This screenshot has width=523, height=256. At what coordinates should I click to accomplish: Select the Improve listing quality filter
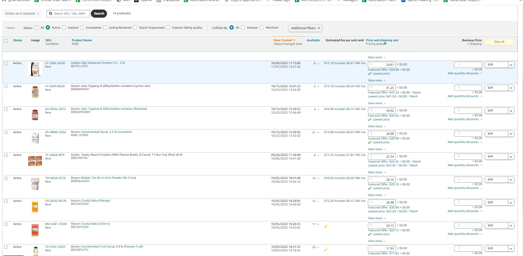pyautogui.click(x=168, y=27)
